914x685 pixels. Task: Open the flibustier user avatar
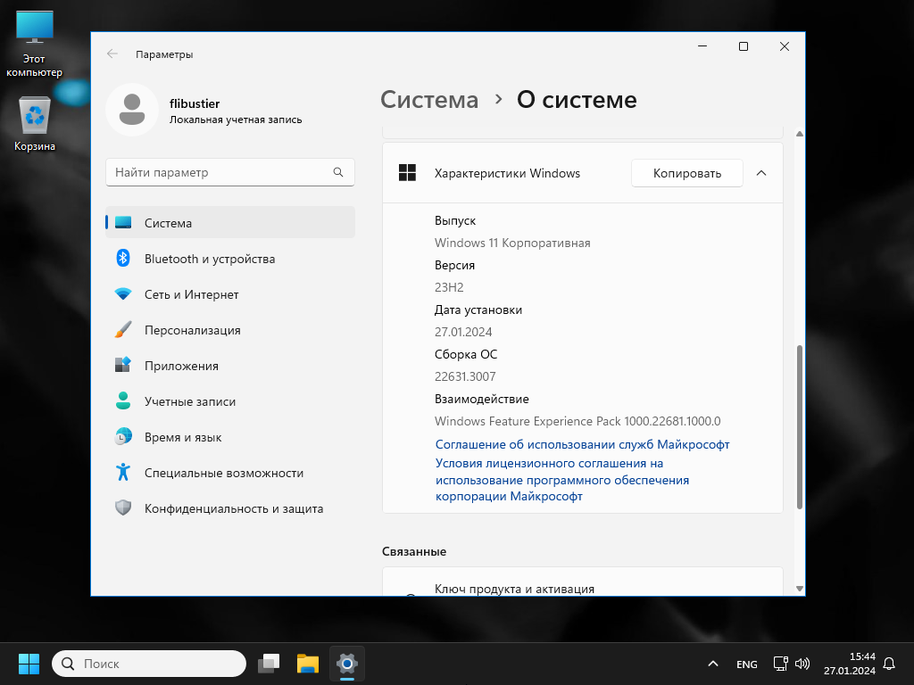coord(132,110)
